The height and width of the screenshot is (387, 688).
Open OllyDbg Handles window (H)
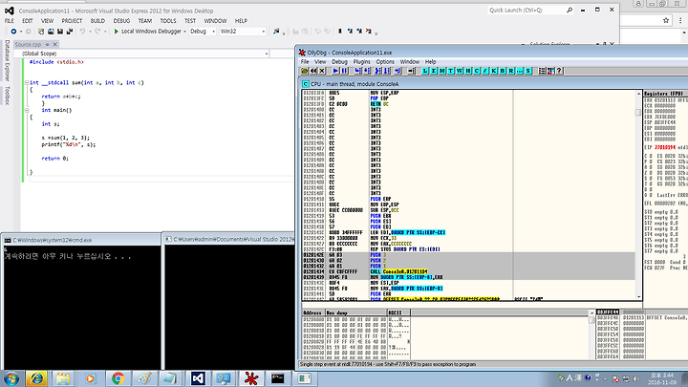tap(468, 71)
